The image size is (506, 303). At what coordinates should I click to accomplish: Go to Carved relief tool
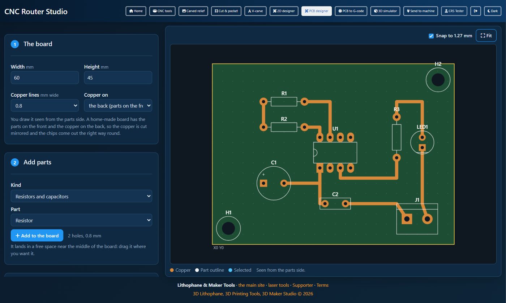coord(193,11)
